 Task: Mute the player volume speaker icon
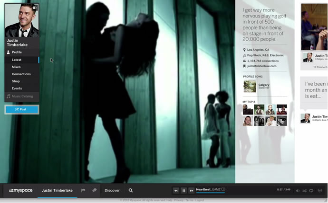(298, 191)
